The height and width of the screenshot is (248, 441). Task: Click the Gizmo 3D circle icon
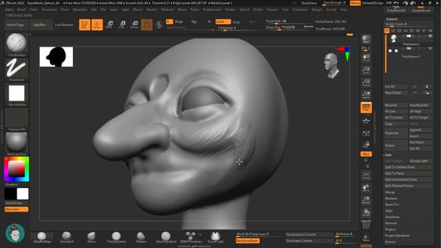(x=147, y=25)
